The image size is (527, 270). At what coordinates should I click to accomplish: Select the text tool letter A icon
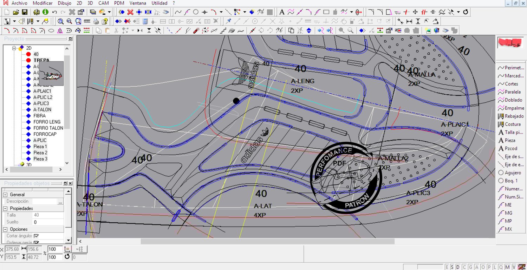[282, 12]
